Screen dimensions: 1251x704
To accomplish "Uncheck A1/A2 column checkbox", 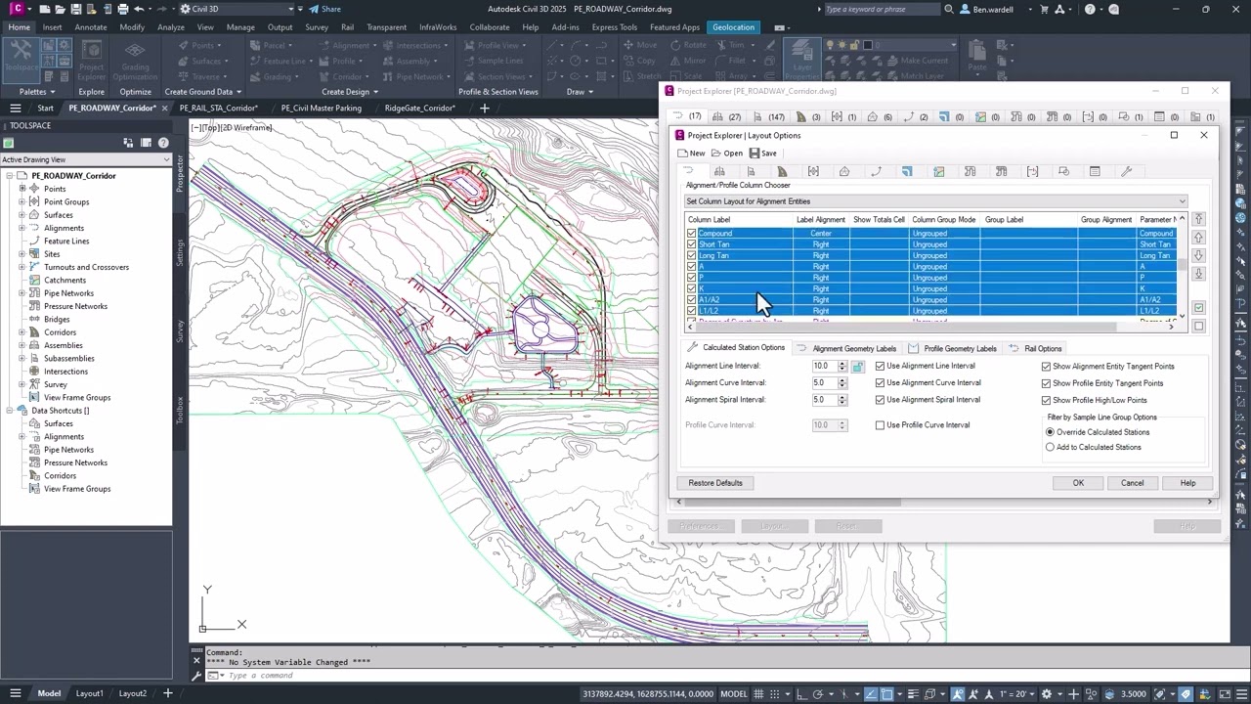I will tap(692, 300).
